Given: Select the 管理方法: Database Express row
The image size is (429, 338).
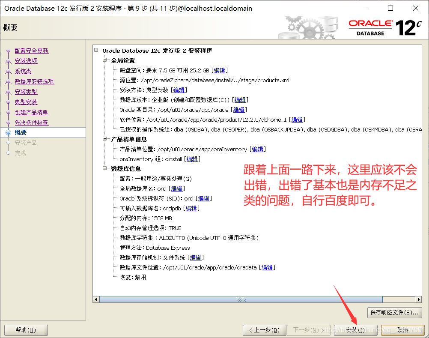Looking at the screenshot, I should point(155,248).
